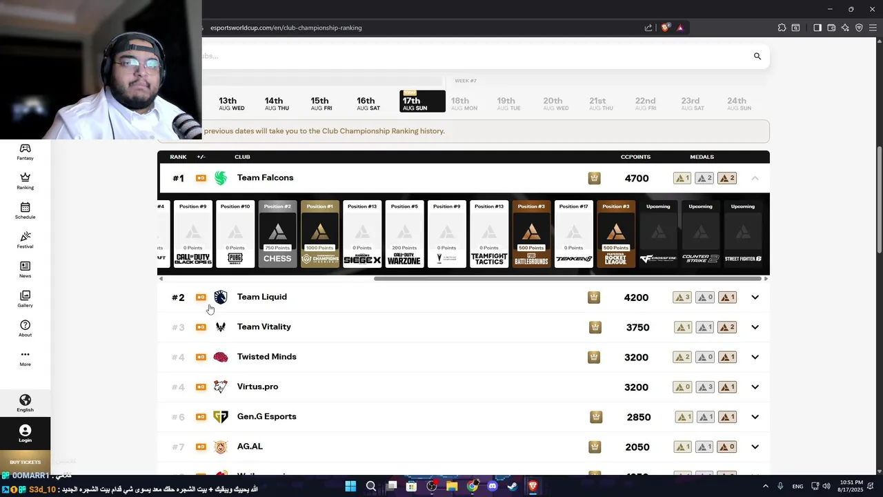This screenshot has width=883, height=497.
Task: Click Team Vitality 3750 points value
Action: 637,327
